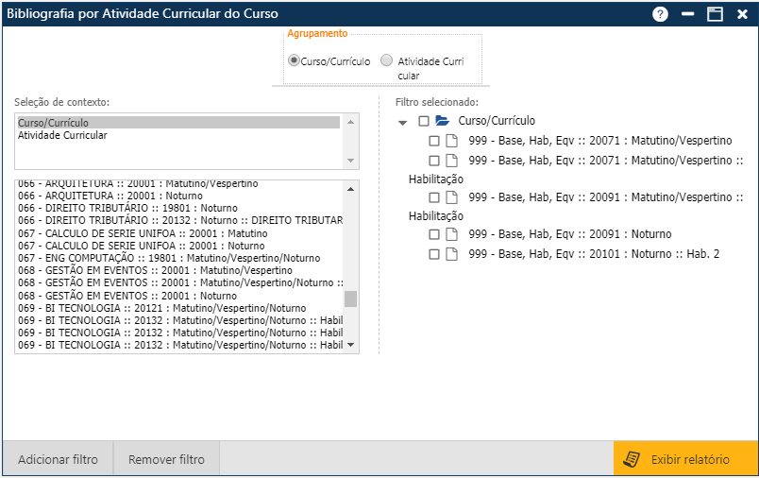Screen dimensions: 759x478
Task: Select the Atividade Curricular grouping radio
Action: coord(386,60)
